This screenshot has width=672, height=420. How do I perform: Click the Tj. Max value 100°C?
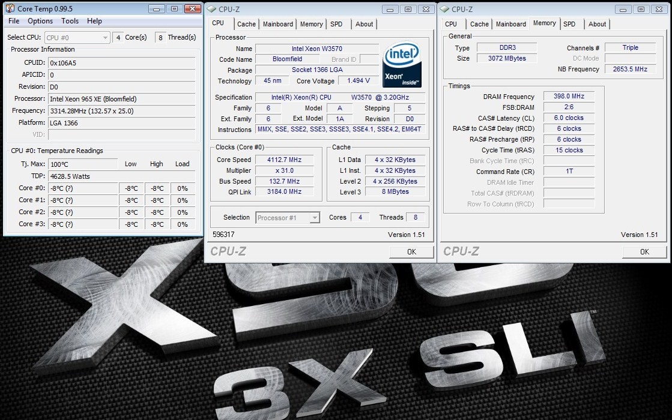click(83, 164)
